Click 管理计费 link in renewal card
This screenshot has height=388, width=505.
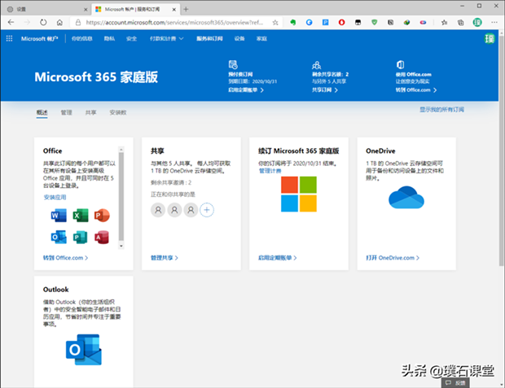point(270,171)
